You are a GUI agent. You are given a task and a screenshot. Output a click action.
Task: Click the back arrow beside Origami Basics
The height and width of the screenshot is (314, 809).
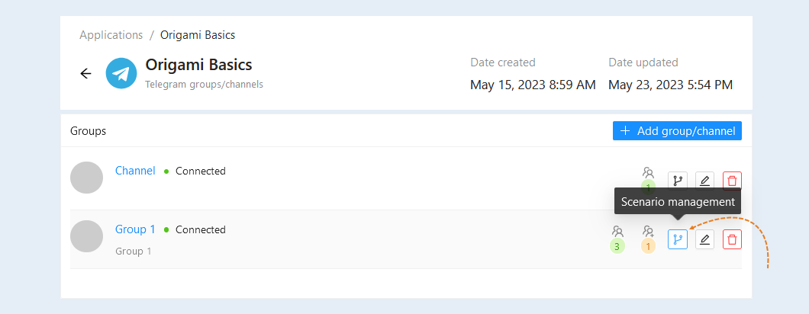click(x=85, y=74)
